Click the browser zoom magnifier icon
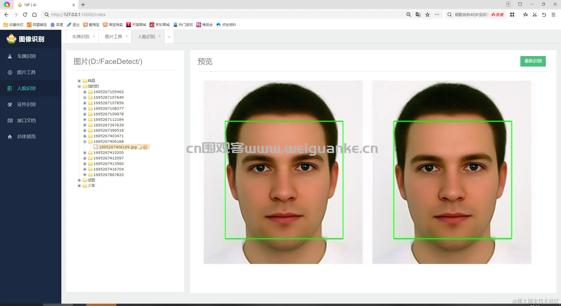Screen dimensions: 561x306 (409, 15)
